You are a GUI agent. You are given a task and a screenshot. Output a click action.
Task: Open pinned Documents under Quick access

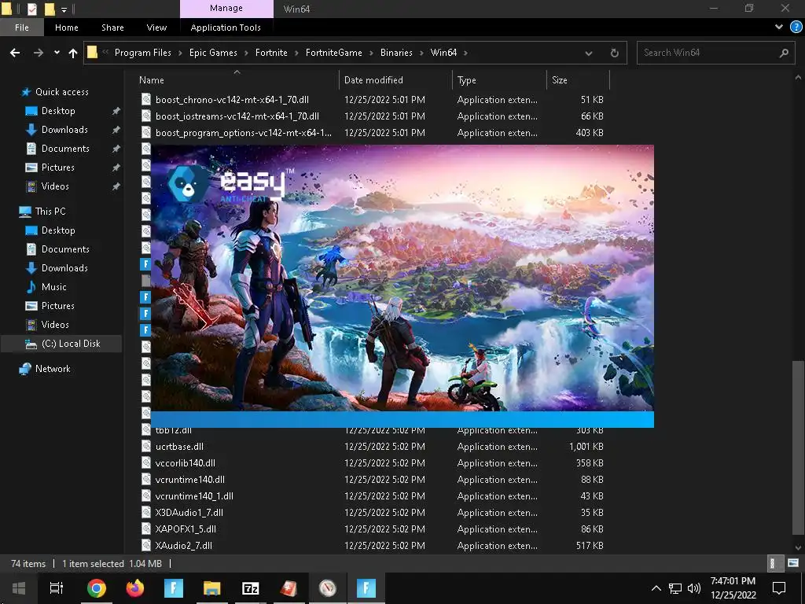point(65,149)
